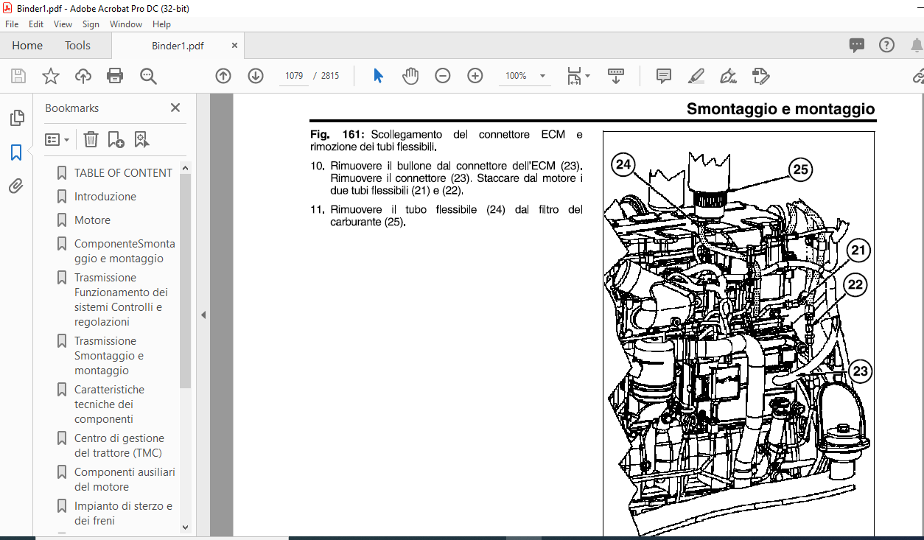Delete the selected bookmark with trash icon

(91, 139)
